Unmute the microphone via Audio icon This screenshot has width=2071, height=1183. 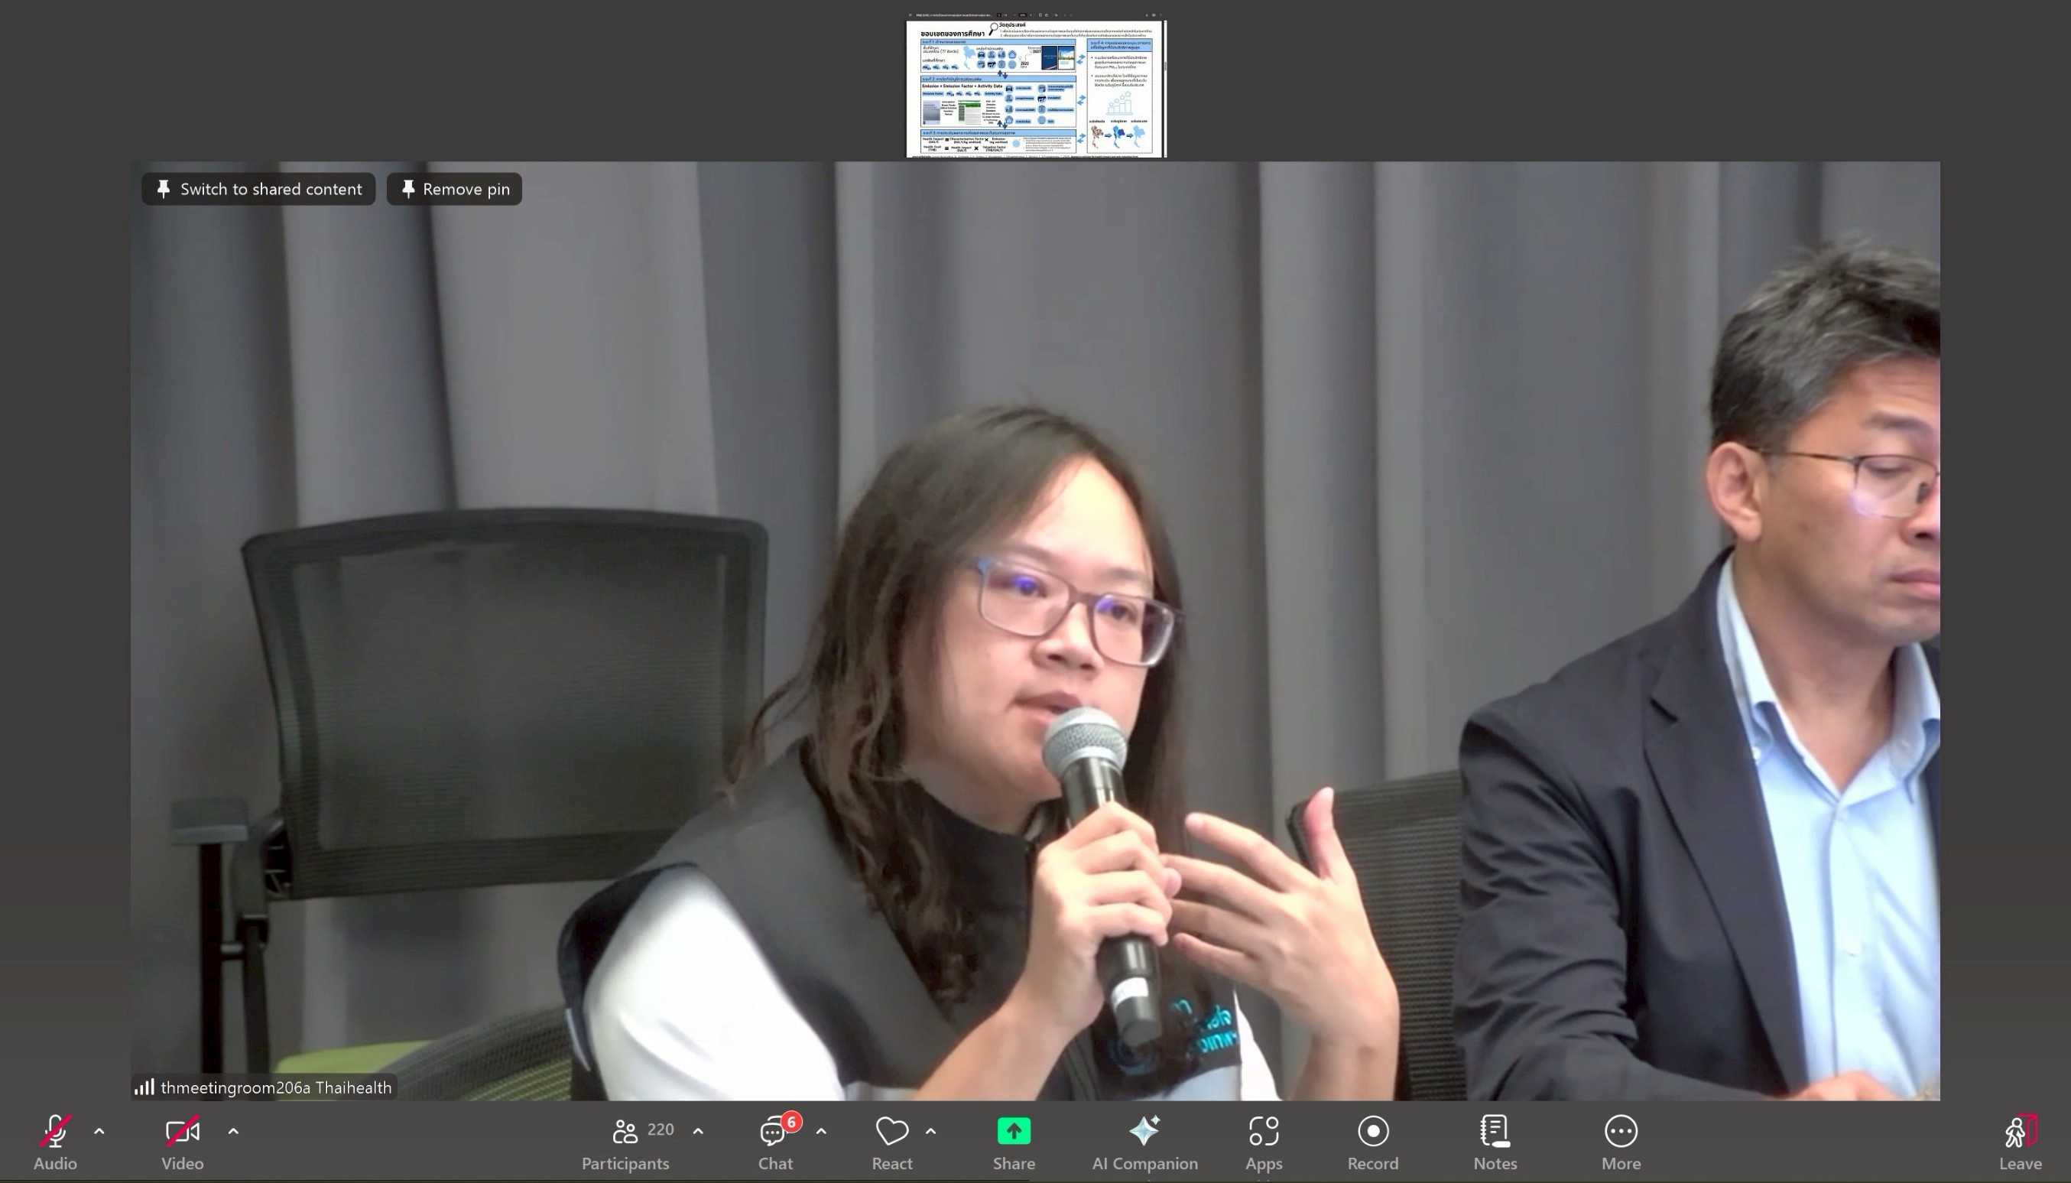click(x=55, y=1132)
